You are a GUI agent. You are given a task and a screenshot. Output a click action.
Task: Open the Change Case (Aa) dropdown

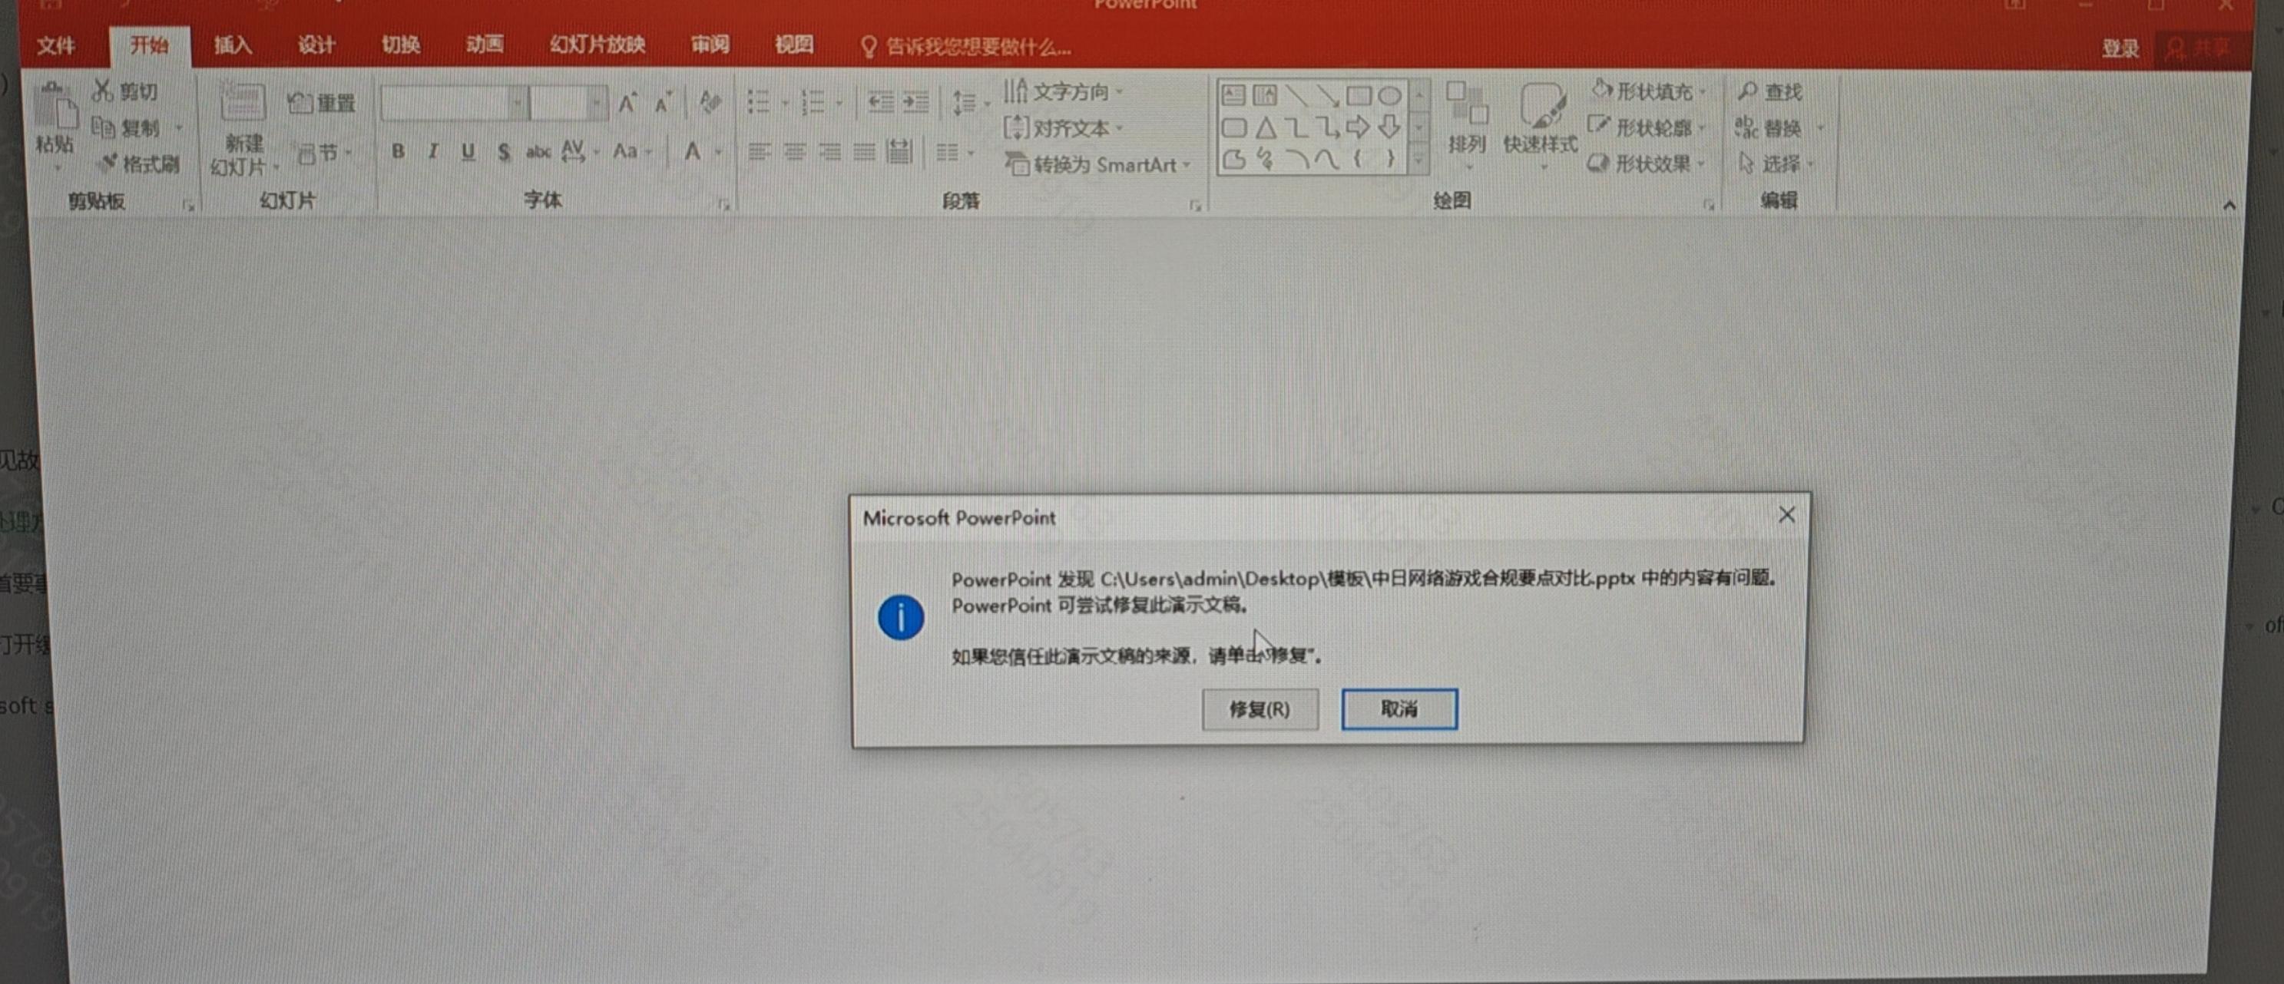[632, 151]
